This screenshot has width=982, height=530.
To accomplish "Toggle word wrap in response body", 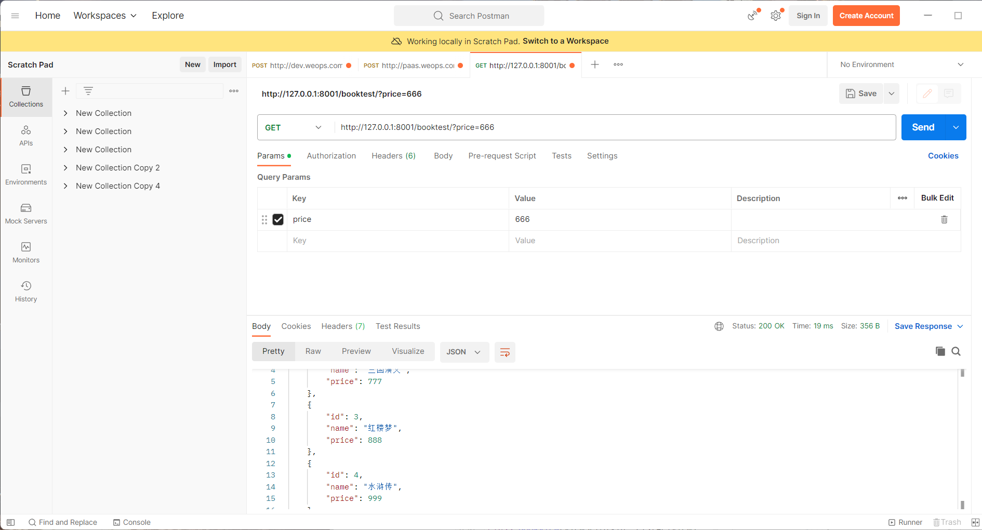I will [505, 352].
